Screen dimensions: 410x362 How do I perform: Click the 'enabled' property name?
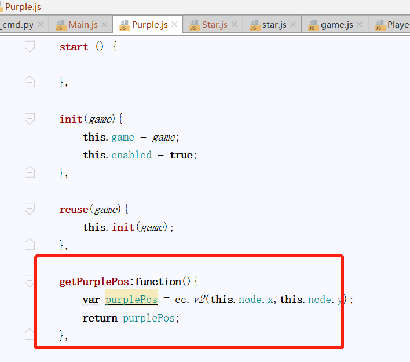click(x=131, y=155)
